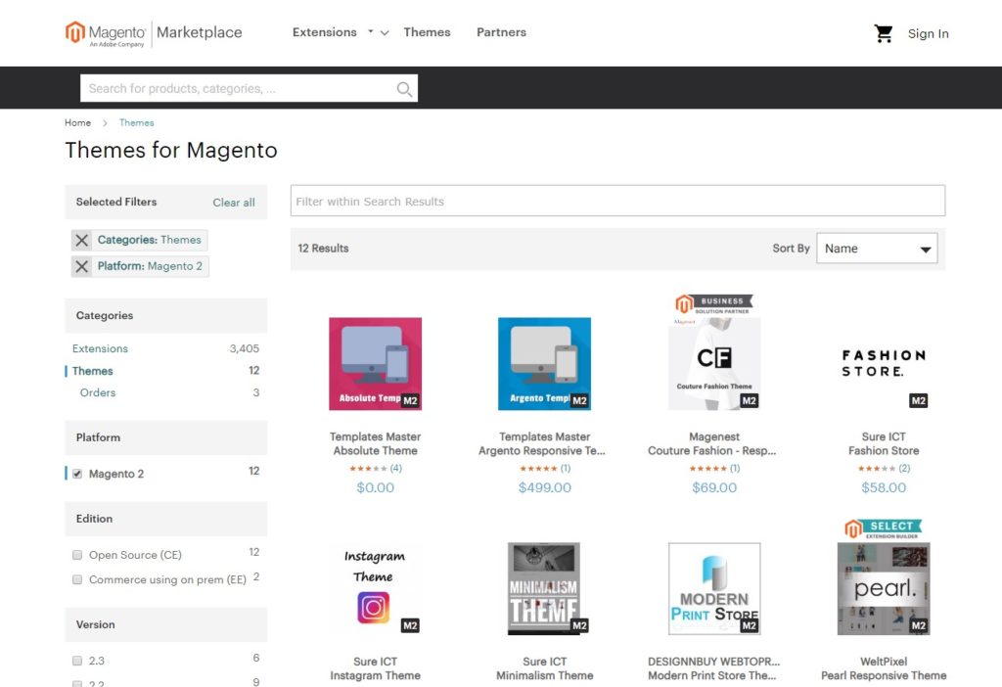The height and width of the screenshot is (687, 1002).
Task: Open Absolute Theme product image
Action: tap(375, 364)
